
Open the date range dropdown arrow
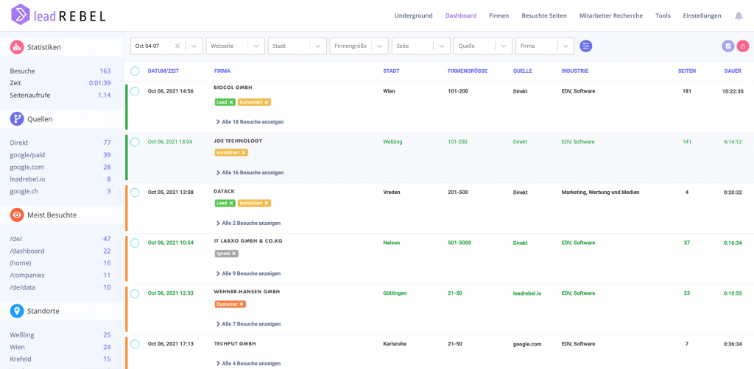[x=194, y=46]
